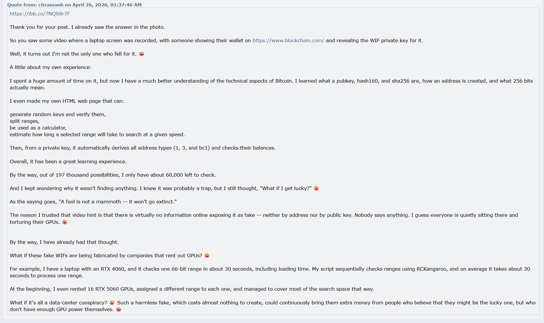544x323 pixels.
Task: Click the mammoth saying quote line
Action: [93, 202]
